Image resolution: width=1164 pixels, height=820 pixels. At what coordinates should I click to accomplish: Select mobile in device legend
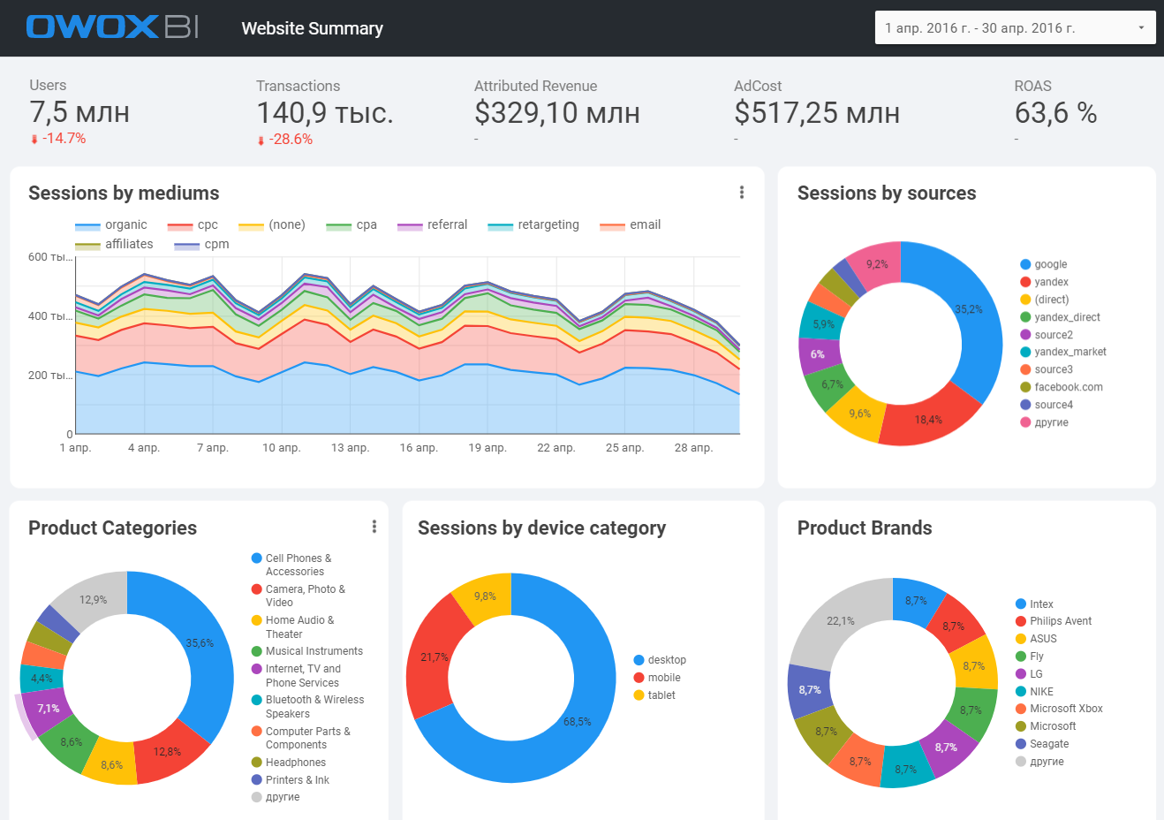(x=657, y=678)
